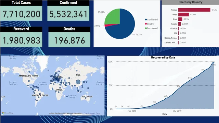This screenshot has height=123, width=219.
Task: Click the 98K data label on line chart
Action: 214,65
